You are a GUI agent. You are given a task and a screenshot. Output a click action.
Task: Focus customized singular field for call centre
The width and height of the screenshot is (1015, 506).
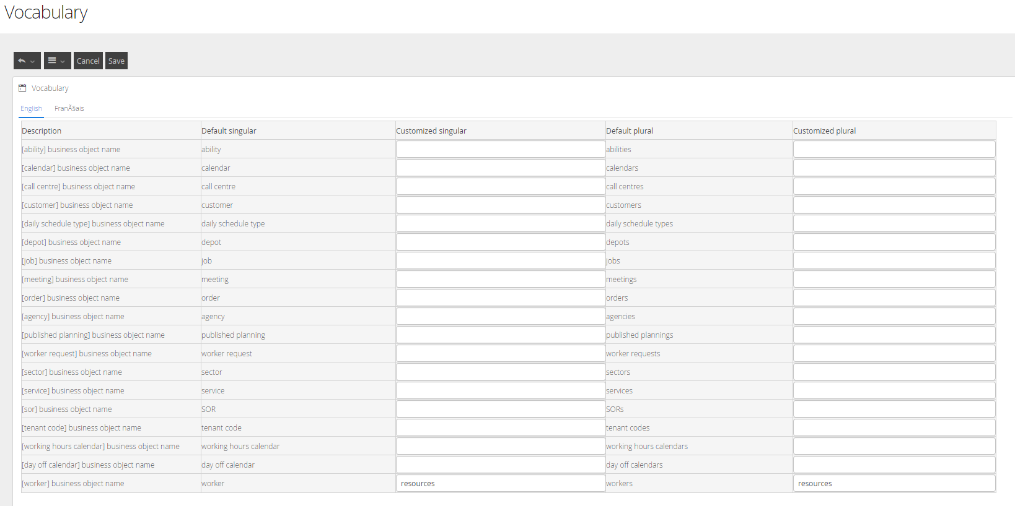(501, 186)
